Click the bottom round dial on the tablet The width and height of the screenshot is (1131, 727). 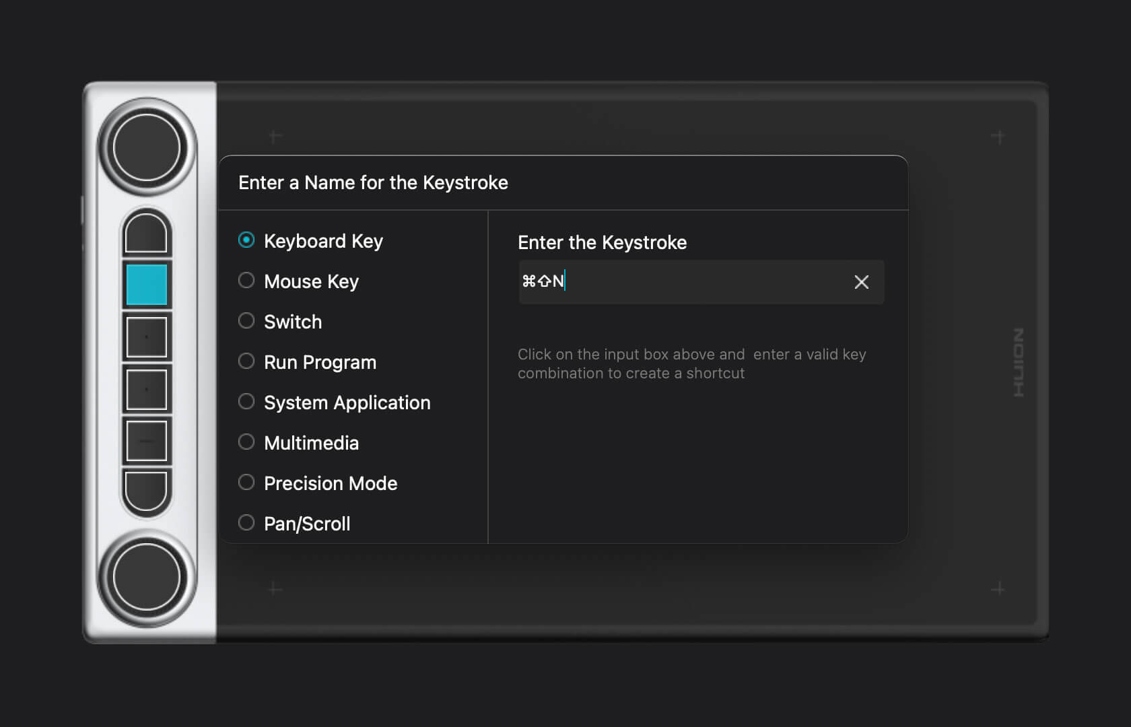pyautogui.click(x=147, y=577)
